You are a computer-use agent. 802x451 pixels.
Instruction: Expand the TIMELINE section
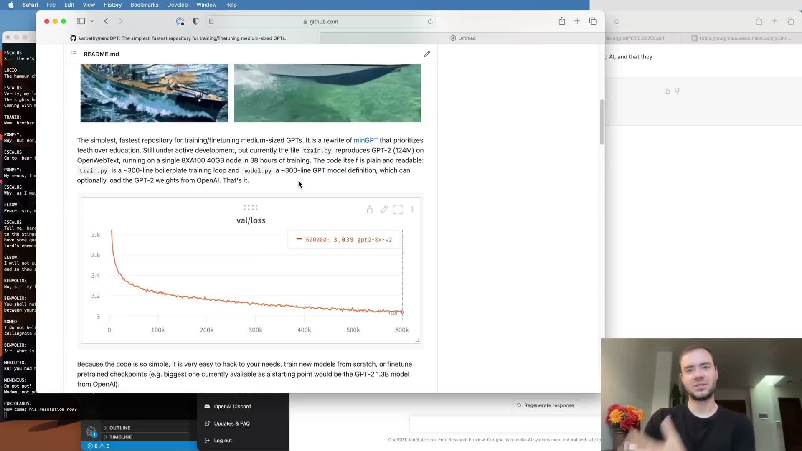coord(120,437)
